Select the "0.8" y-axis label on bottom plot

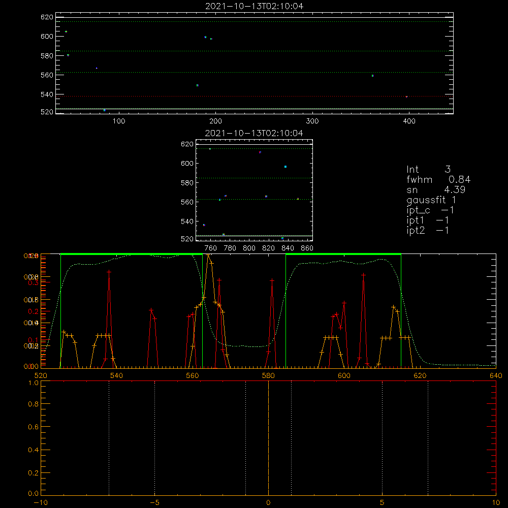point(34,404)
